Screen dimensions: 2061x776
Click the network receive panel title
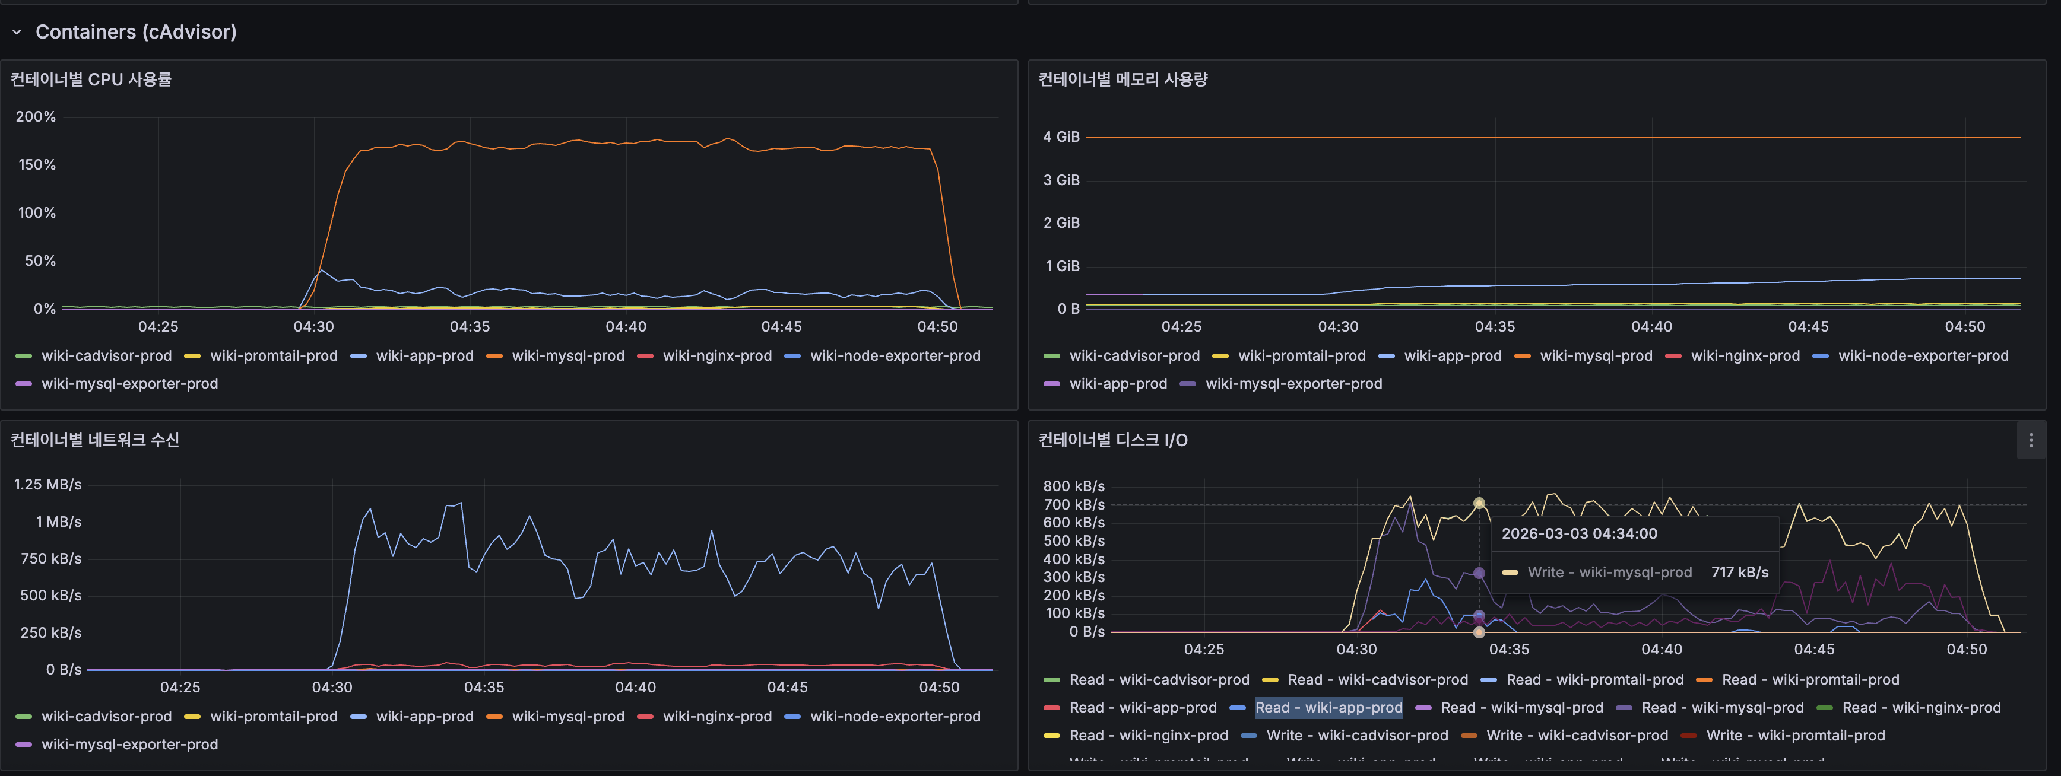coord(95,440)
